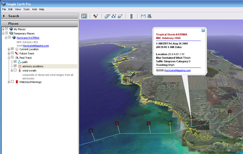The width and height of the screenshot is (243, 154).
Task: Select the Add Path tool
Action: pos(114,16)
